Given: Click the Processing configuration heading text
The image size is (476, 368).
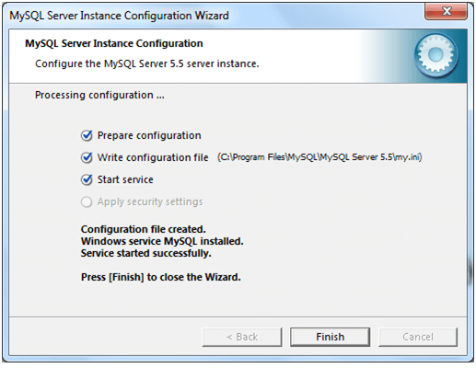Looking at the screenshot, I should coord(99,95).
